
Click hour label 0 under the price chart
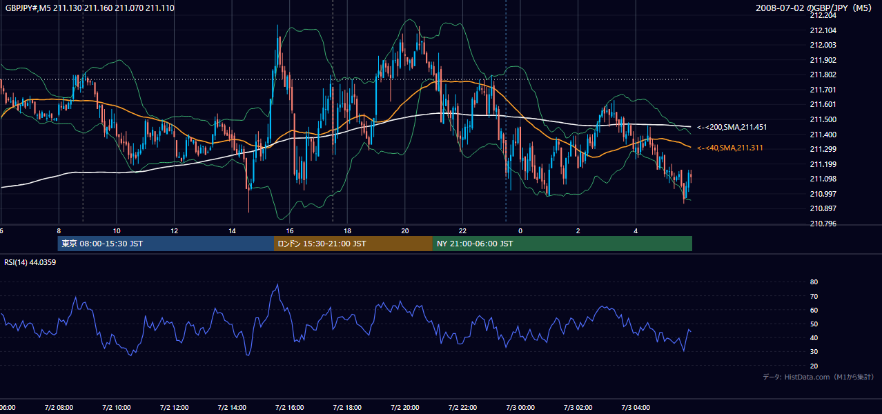point(521,230)
